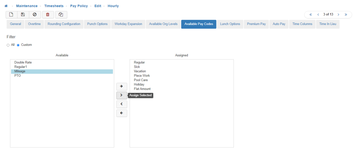The image size is (358, 149).
Task: Switch to the Overtime tab
Action: [x=34, y=24]
